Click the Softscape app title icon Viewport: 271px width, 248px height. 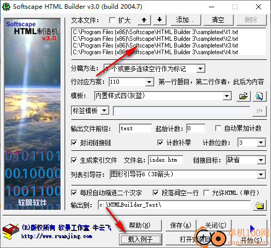tap(6, 7)
